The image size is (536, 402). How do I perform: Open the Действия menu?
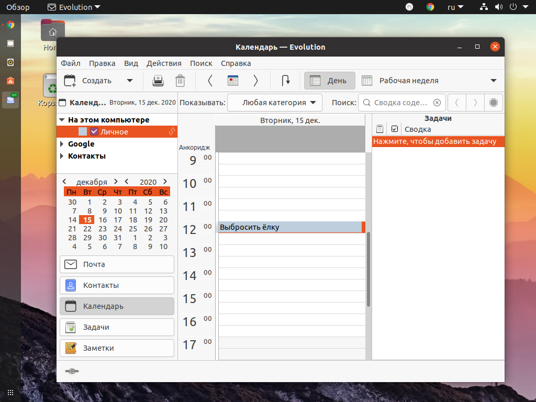(x=164, y=63)
